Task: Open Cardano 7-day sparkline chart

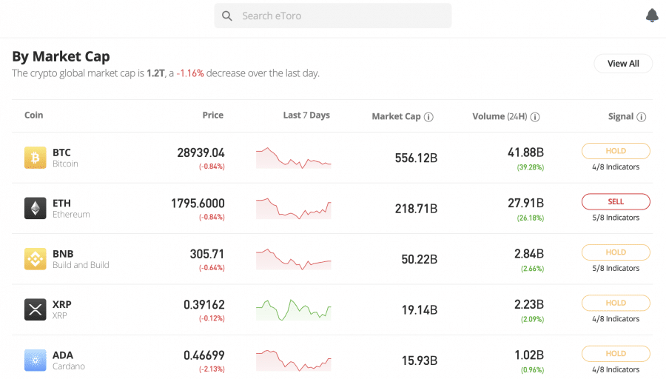Action: pos(294,360)
